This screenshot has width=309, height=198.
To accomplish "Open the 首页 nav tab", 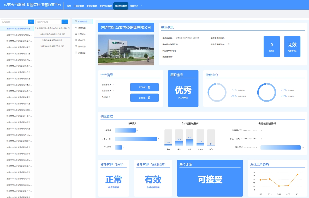I will [x=69, y=6].
